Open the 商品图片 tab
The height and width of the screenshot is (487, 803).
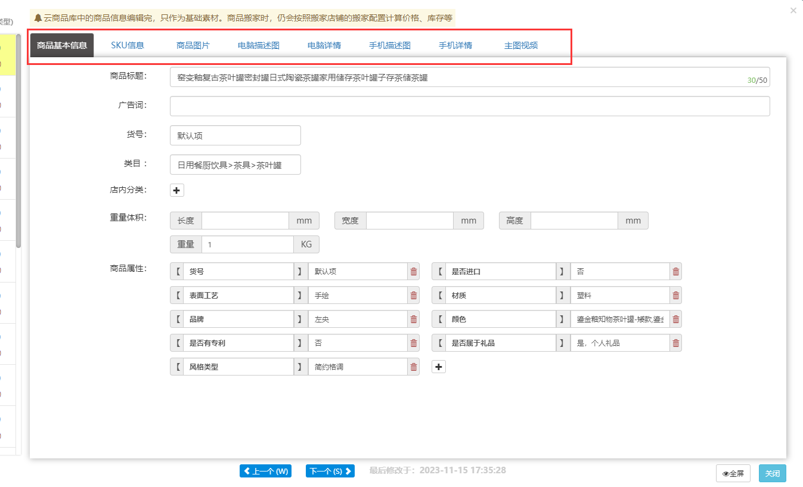193,45
